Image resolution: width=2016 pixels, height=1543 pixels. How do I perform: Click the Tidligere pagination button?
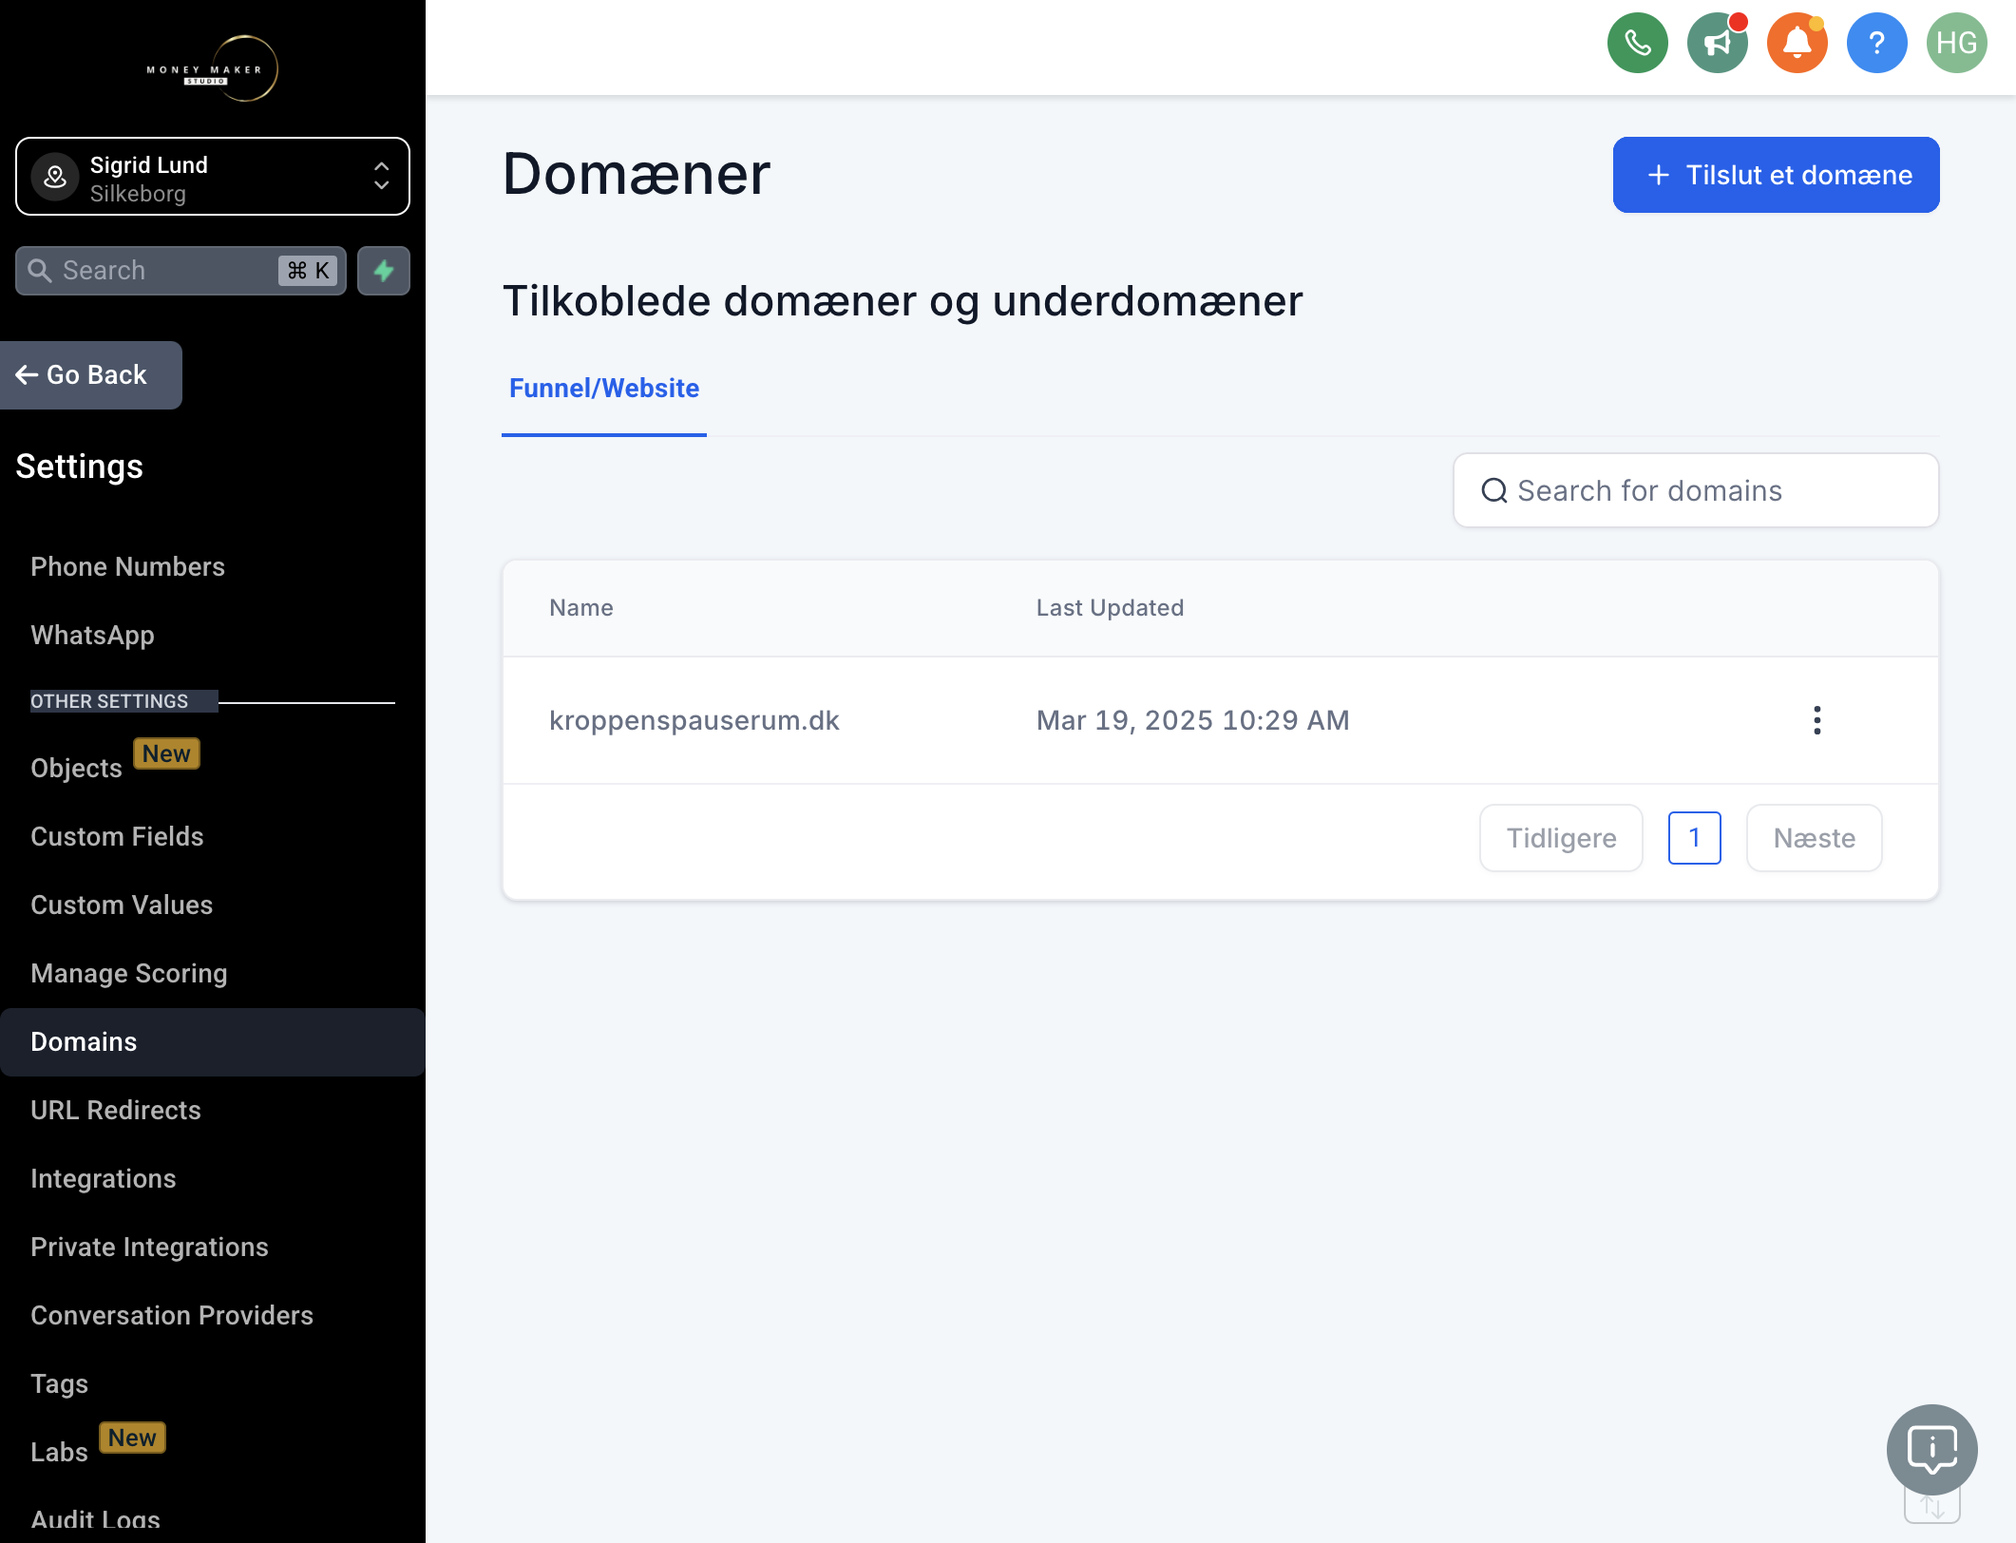pos(1561,838)
